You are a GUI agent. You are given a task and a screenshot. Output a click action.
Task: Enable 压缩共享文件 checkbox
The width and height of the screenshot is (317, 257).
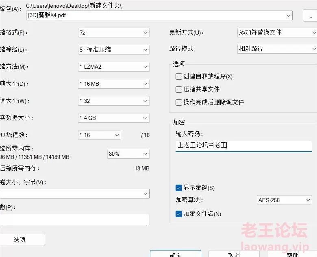[x=179, y=89]
